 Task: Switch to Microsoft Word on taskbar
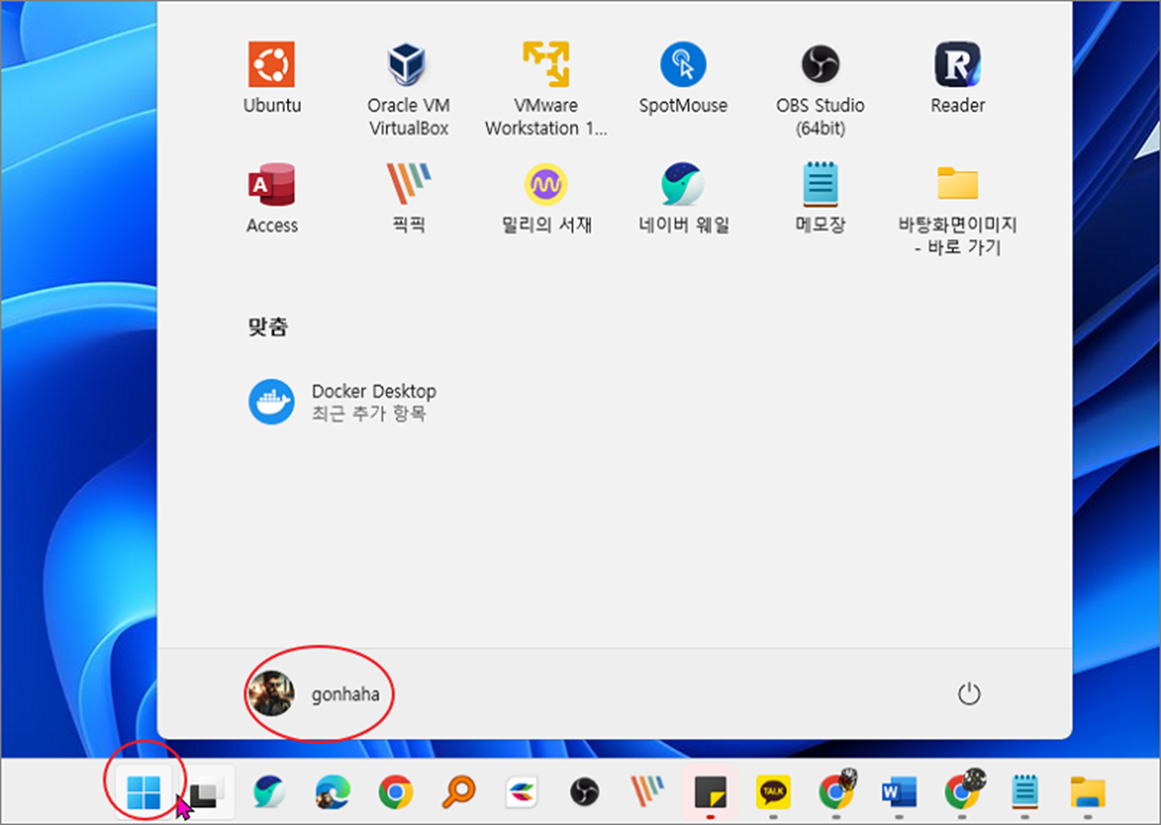click(x=898, y=792)
